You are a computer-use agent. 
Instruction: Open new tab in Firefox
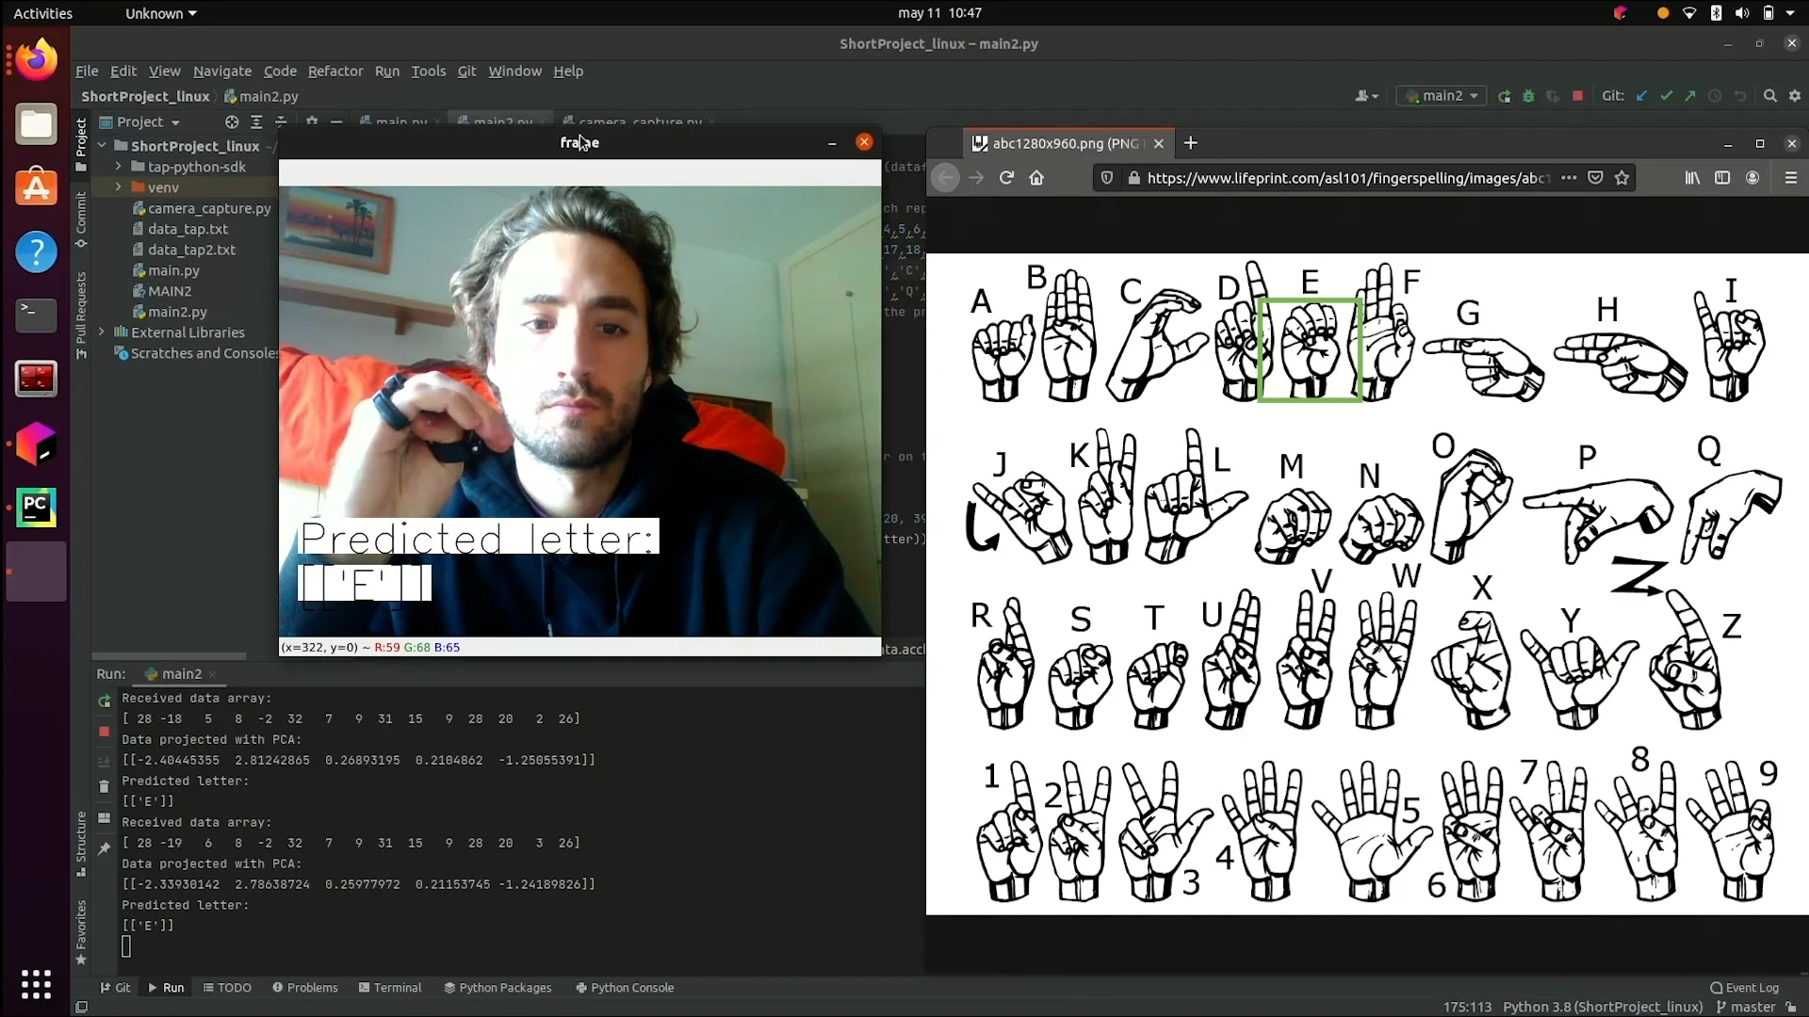[x=1191, y=143]
